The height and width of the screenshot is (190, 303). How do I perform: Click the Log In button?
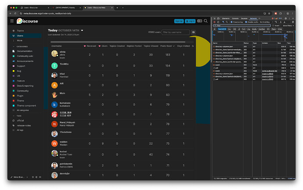(190, 21)
